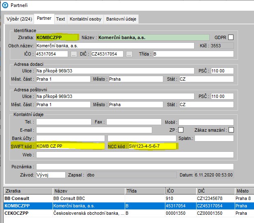
Task: Click Město field in Adresa poštovní
Action: (x=136, y=105)
